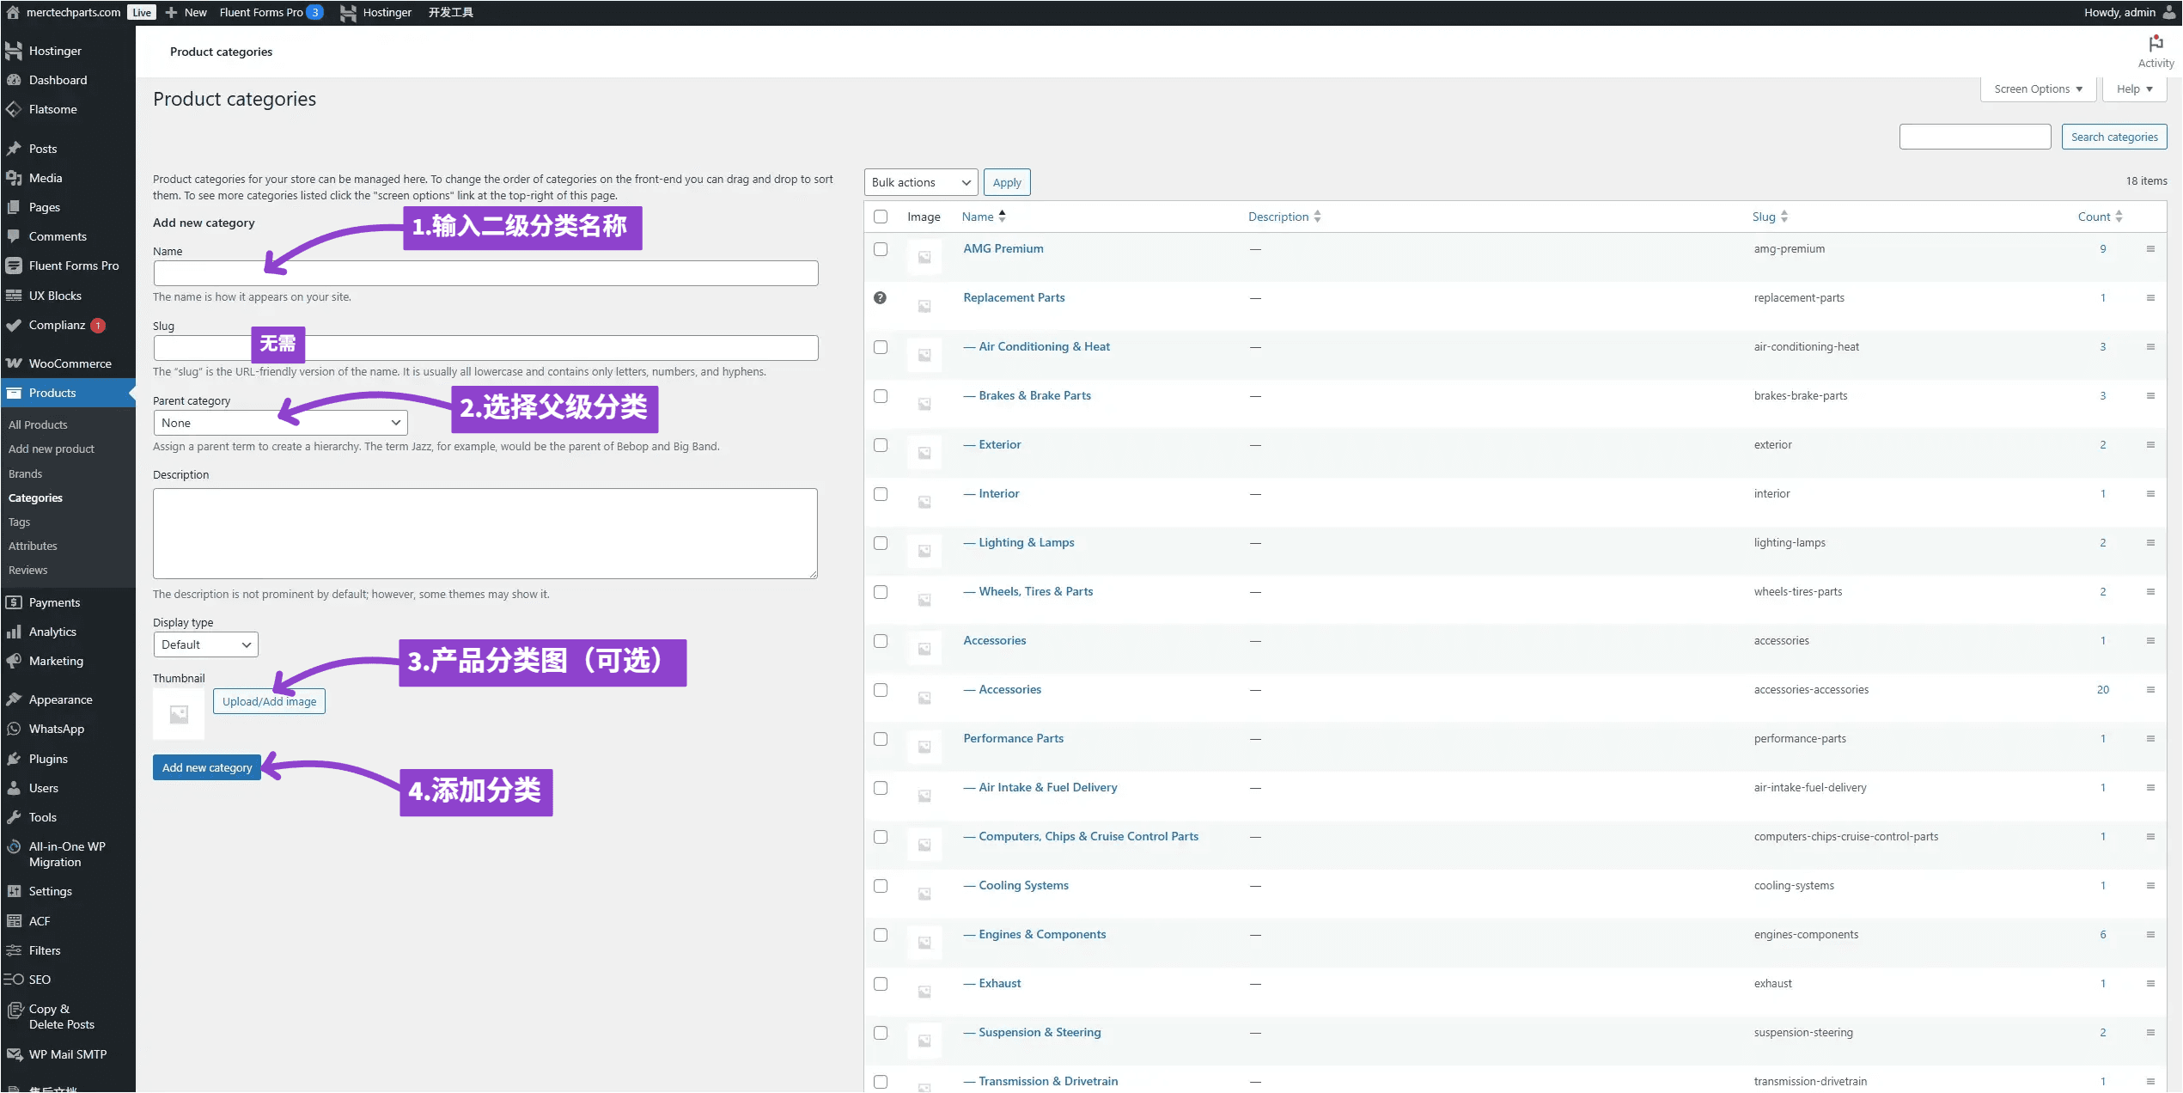This screenshot has height=1093, width=2183.
Task: Click the Plugins plug icon
Action: (x=14, y=759)
